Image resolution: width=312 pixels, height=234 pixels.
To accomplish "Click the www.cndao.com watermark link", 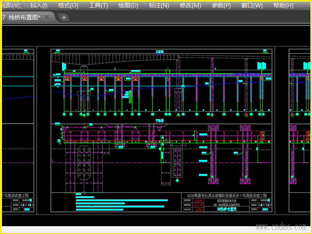I will point(280,227).
